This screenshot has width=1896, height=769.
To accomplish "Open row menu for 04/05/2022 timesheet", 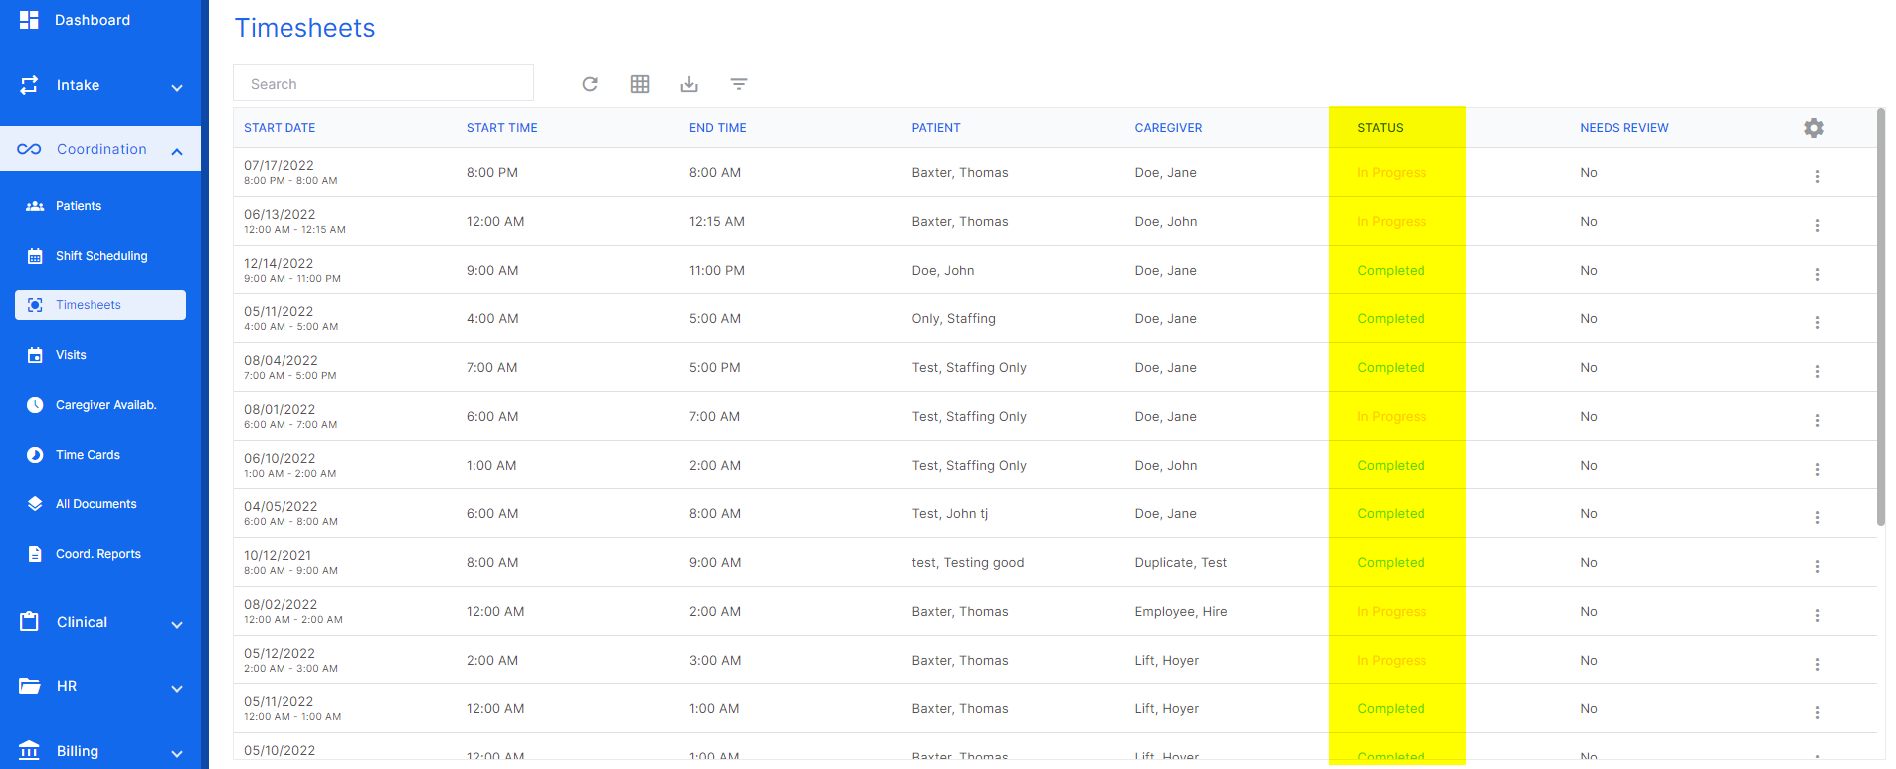I will click(1817, 517).
